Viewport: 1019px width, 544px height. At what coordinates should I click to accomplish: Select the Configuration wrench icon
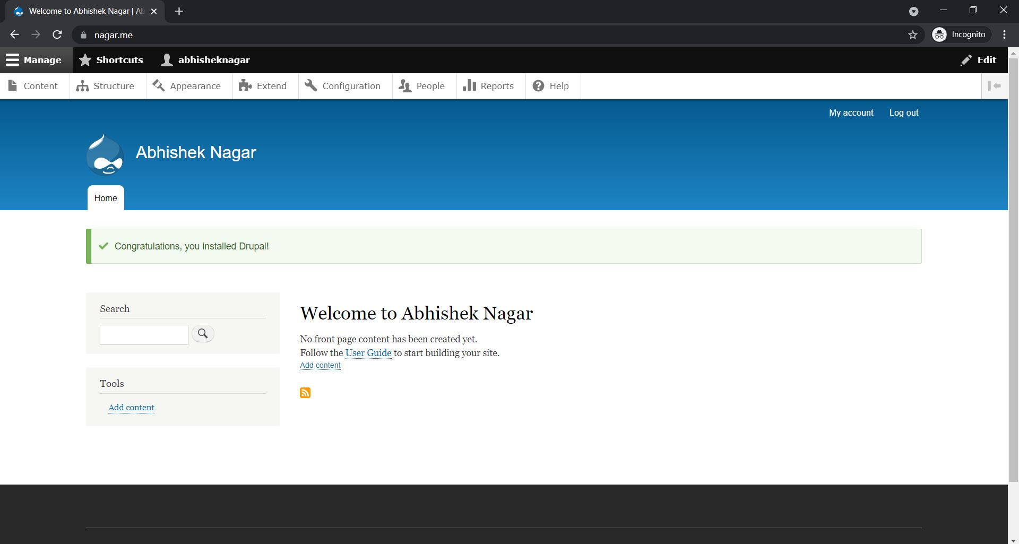310,85
